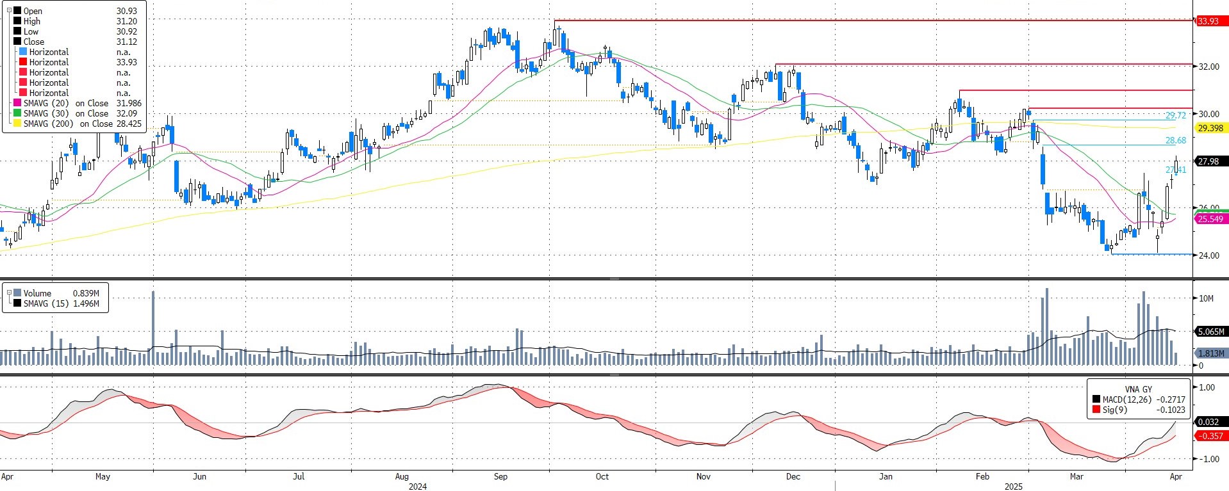Click the 30.00 price axis label

click(1209, 114)
